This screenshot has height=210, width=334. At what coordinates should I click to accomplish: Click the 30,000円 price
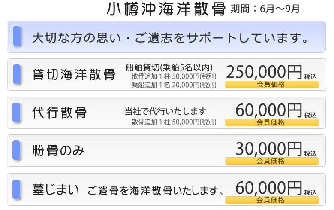[269, 149]
